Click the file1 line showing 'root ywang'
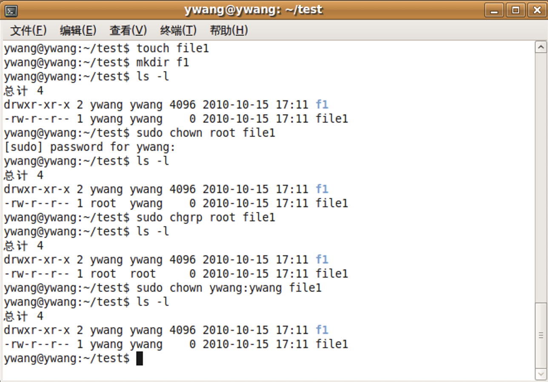The height and width of the screenshot is (382, 548). [176, 203]
